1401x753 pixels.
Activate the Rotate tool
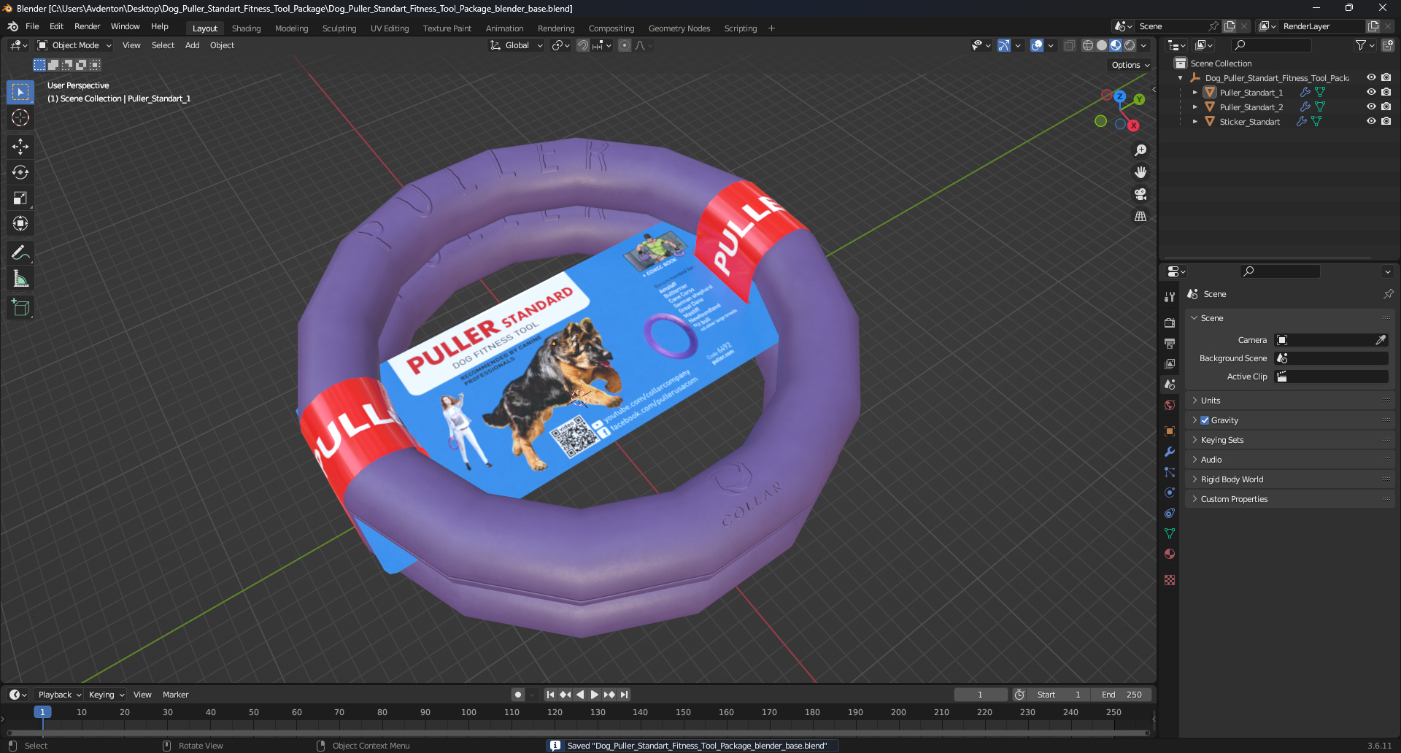click(20, 172)
